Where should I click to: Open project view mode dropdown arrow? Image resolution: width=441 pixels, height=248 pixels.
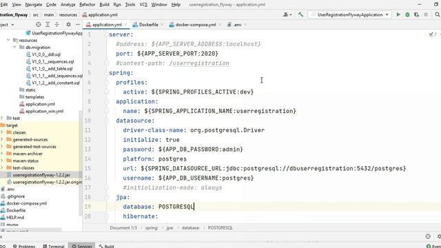click(x=12, y=25)
